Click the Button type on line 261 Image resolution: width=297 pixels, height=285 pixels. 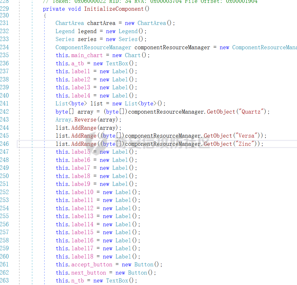(x=144, y=264)
